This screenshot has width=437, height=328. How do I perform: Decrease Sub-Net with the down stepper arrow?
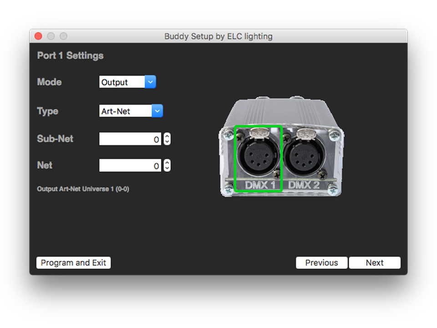[x=167, y=142]
